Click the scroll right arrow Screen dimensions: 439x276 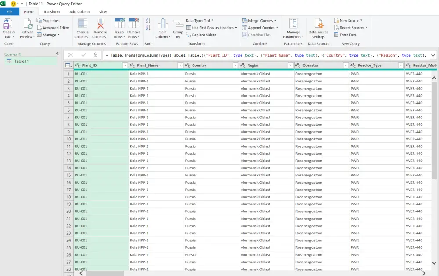pos(424,273)
